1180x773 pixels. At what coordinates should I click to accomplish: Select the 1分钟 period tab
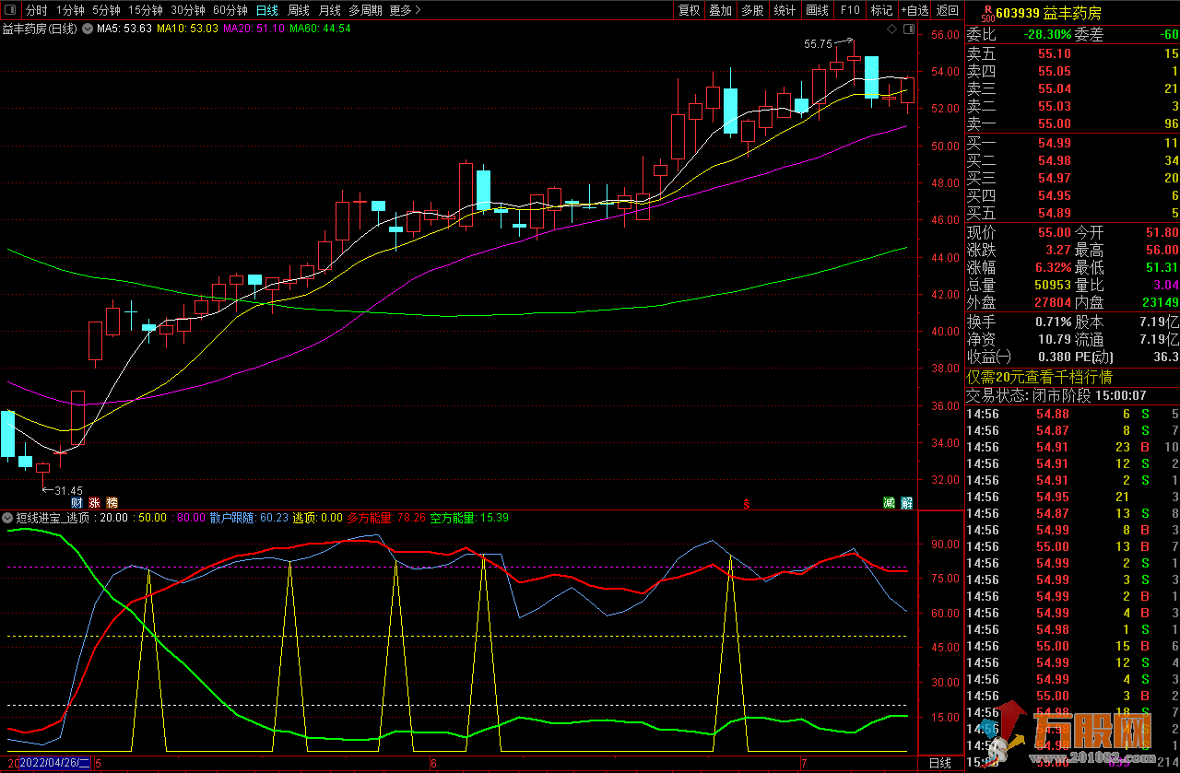[70, 10]
